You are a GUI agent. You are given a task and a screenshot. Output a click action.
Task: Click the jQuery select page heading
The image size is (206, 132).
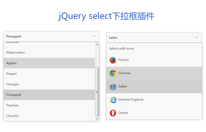point(106,16)
